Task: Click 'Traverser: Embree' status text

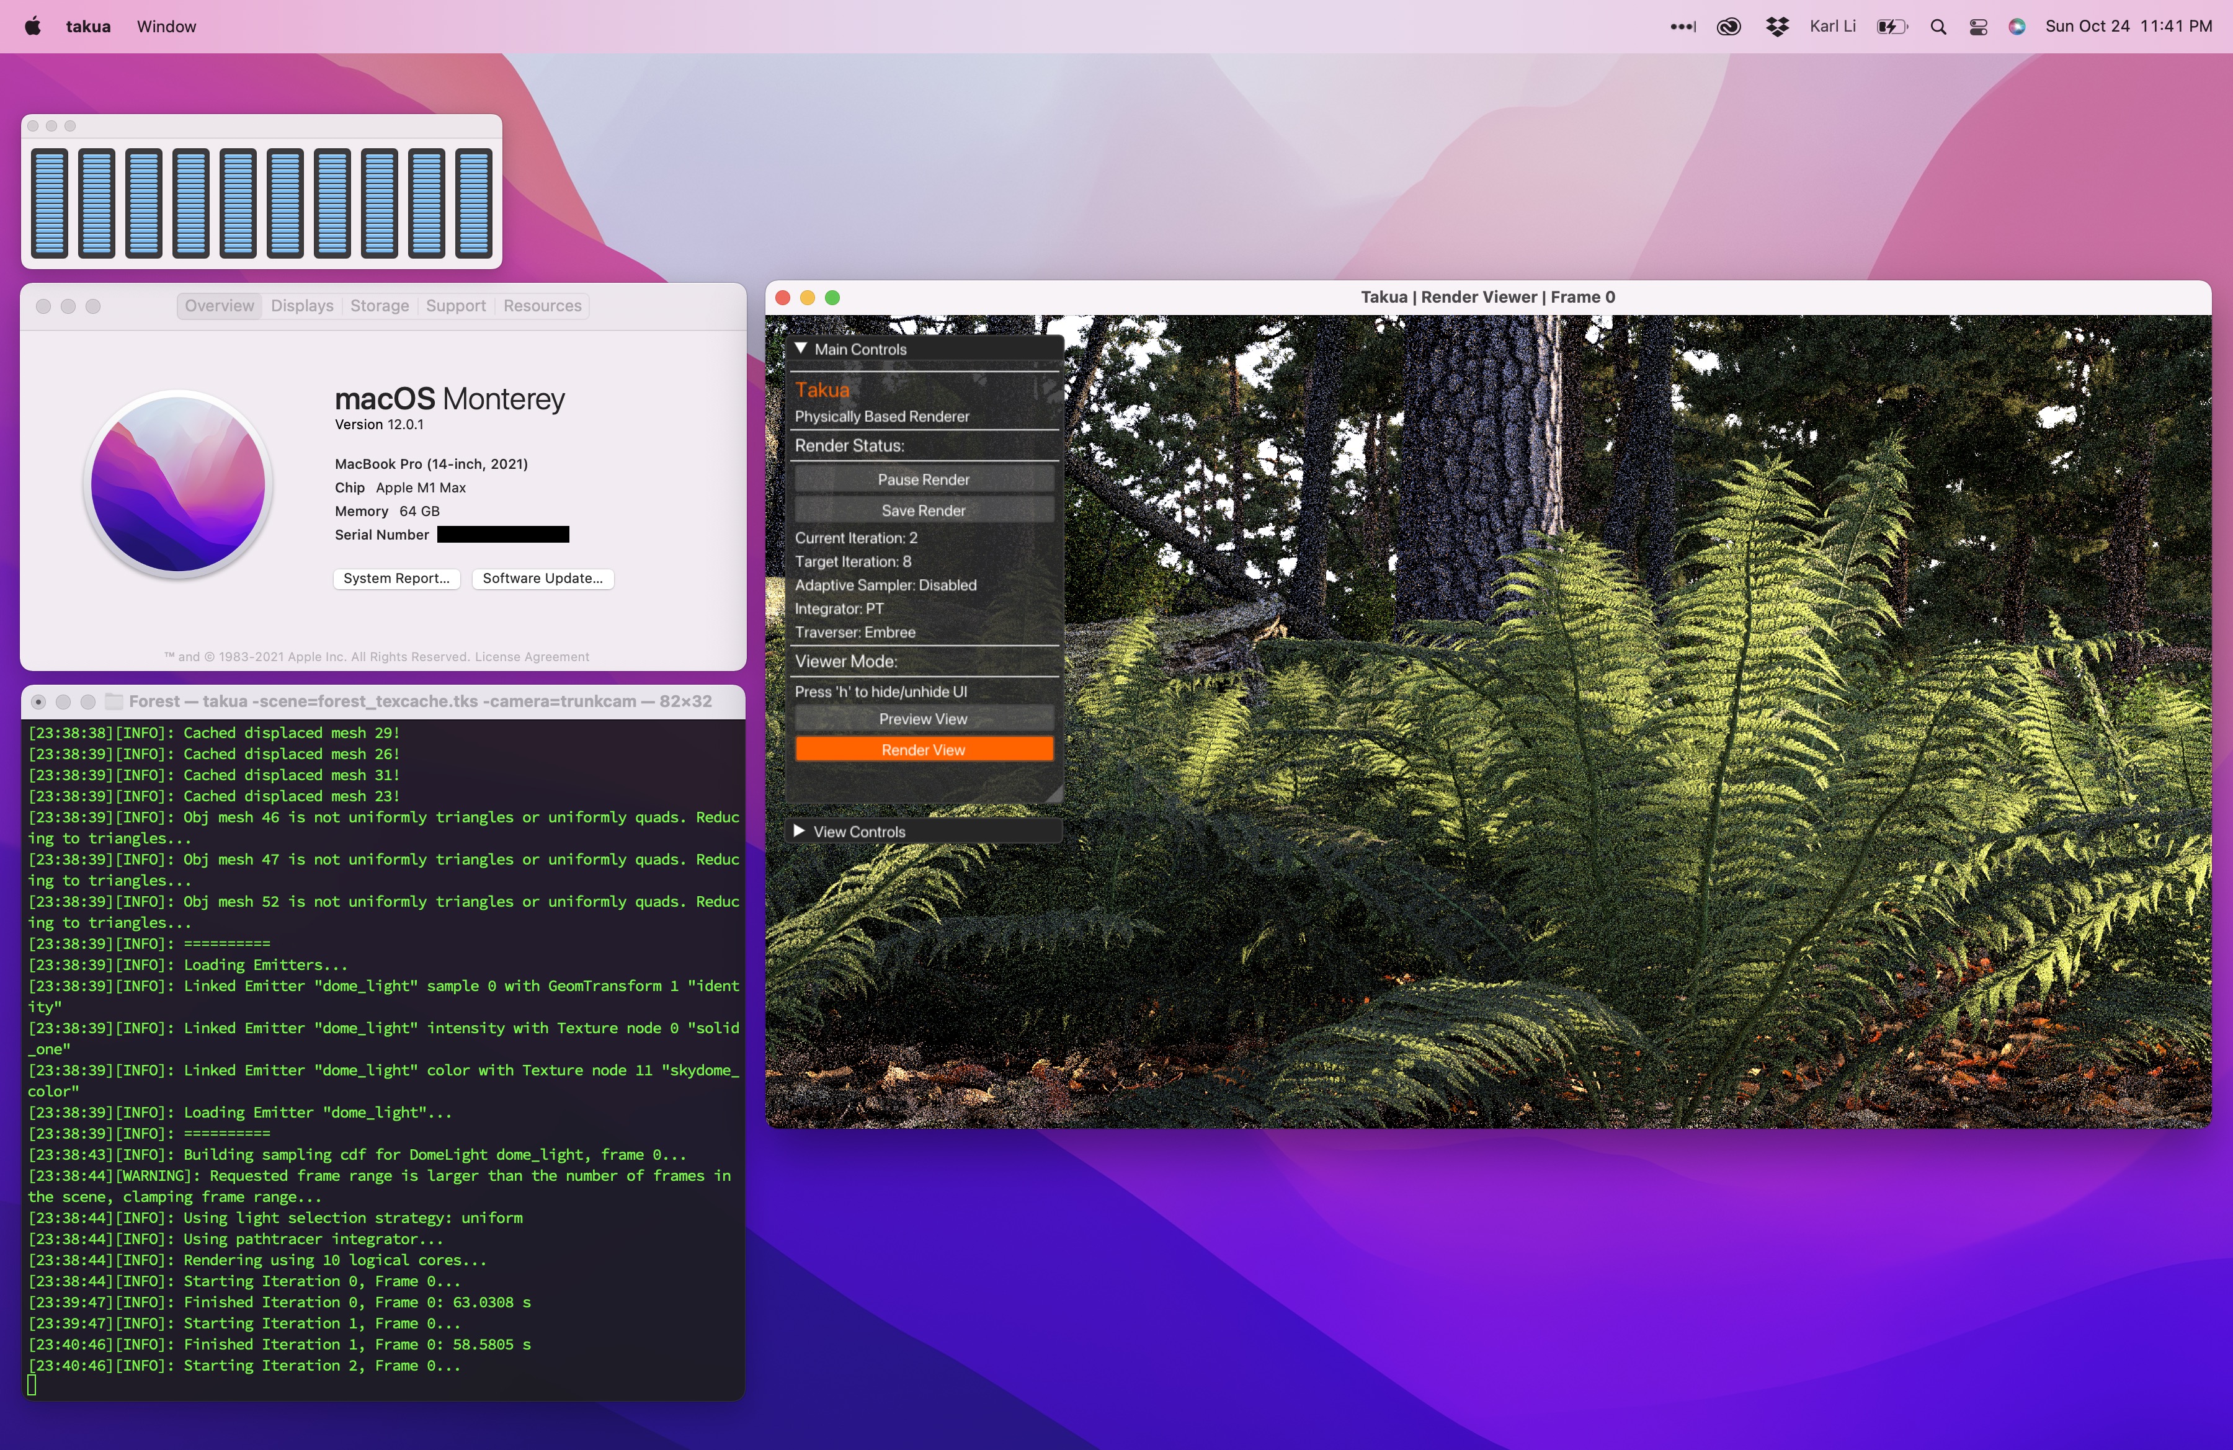Action: 855,632
